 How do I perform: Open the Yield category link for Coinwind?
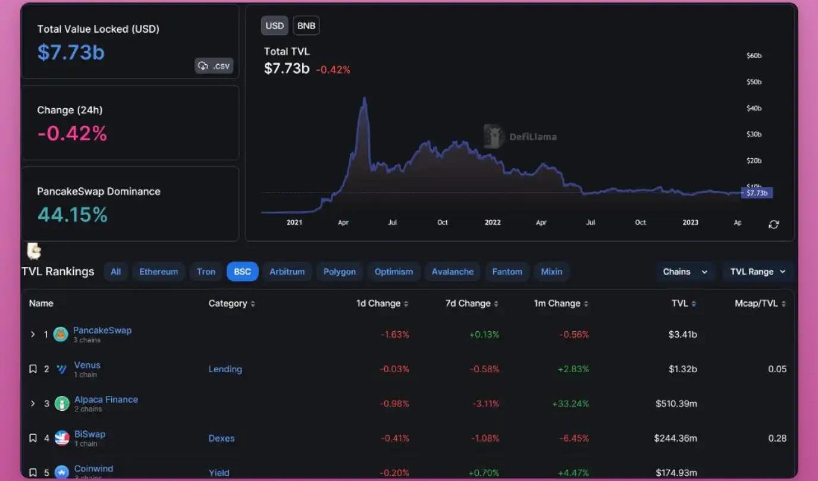coord(219,473)
